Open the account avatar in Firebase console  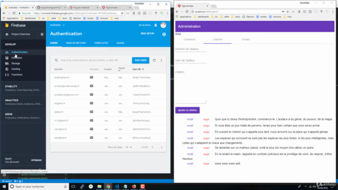click(163, 25)
